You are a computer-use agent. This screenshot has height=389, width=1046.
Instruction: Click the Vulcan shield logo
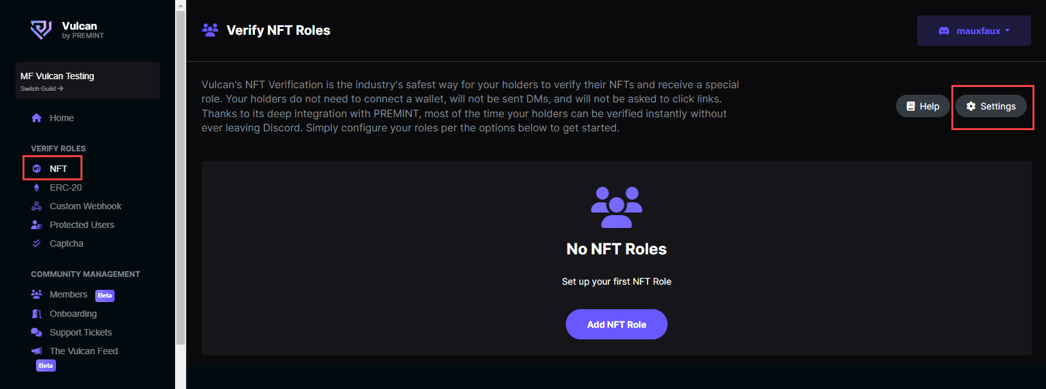[x=41, y=30]
